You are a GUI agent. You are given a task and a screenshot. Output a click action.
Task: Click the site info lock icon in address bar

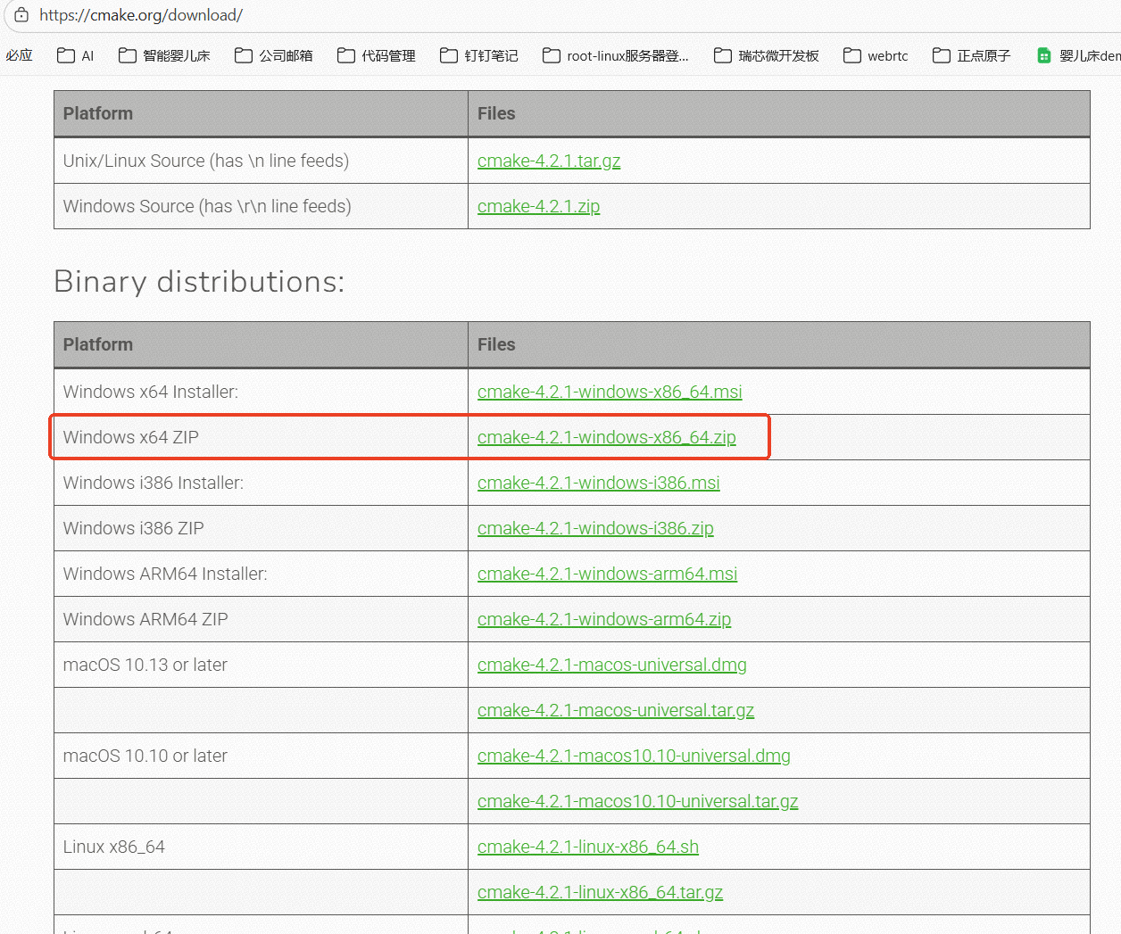coord(21,15)
